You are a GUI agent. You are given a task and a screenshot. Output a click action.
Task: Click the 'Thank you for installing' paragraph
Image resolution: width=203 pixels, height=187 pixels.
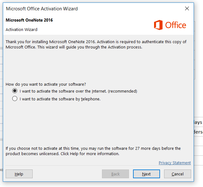(x=96, y=44)
